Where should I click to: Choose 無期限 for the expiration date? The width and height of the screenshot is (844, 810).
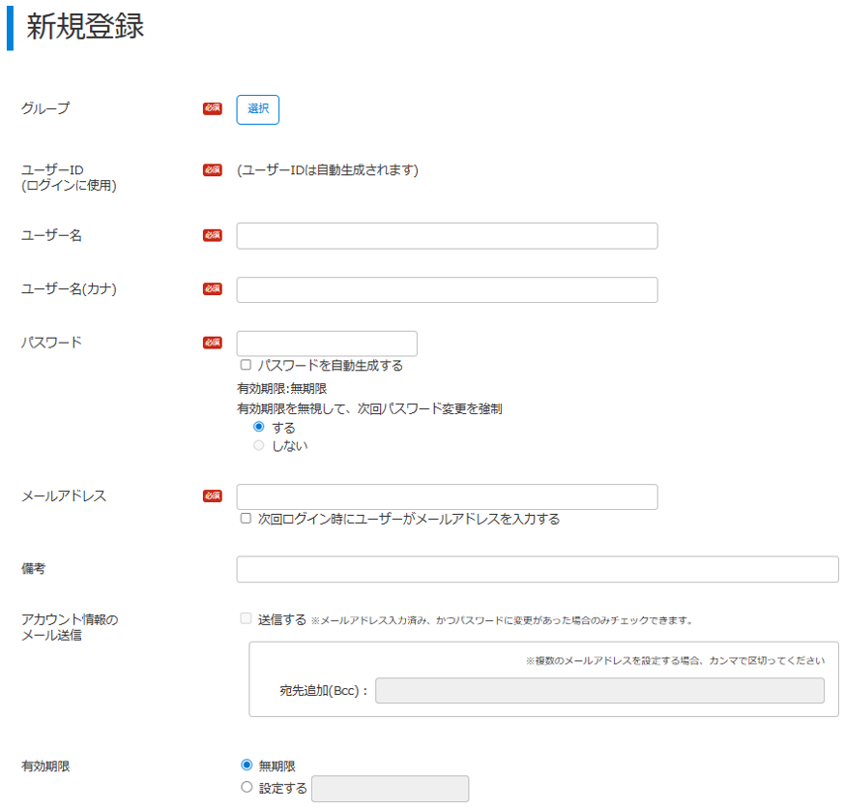[246, 765]
